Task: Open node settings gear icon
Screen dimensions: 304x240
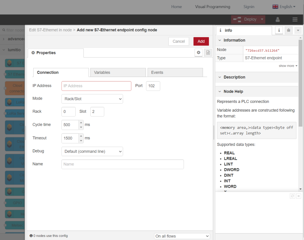Action: tap(199, 53)
